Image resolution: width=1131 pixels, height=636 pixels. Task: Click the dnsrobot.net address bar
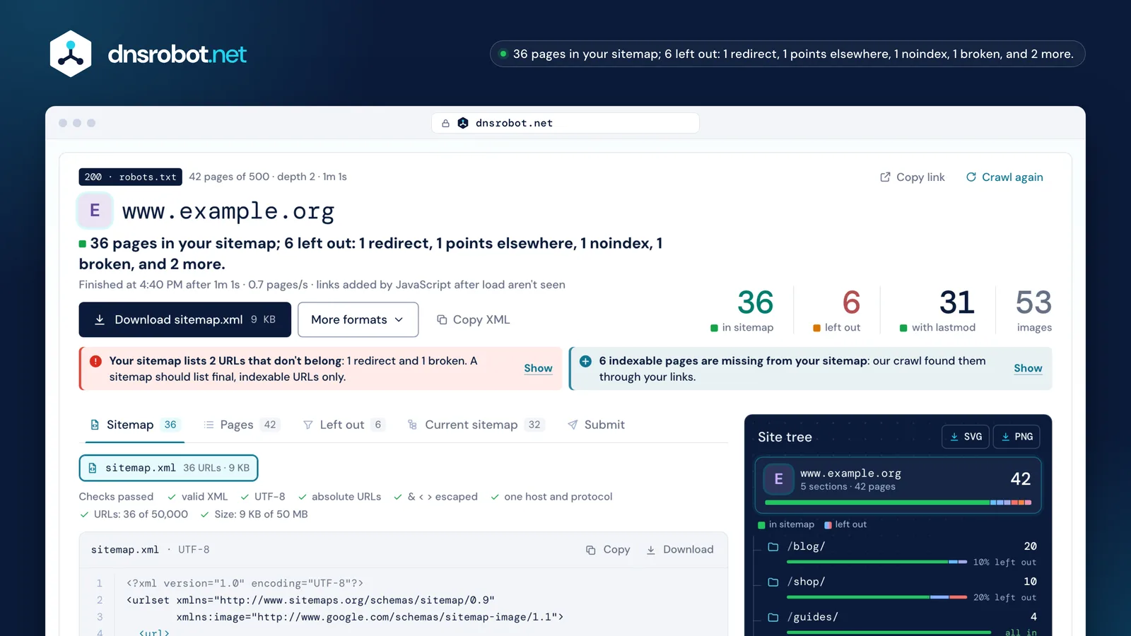(565, 123)
